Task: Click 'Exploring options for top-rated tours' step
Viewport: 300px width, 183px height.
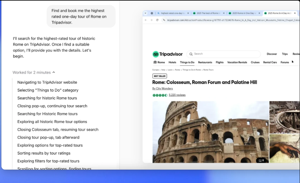Action: pos(50,145)
